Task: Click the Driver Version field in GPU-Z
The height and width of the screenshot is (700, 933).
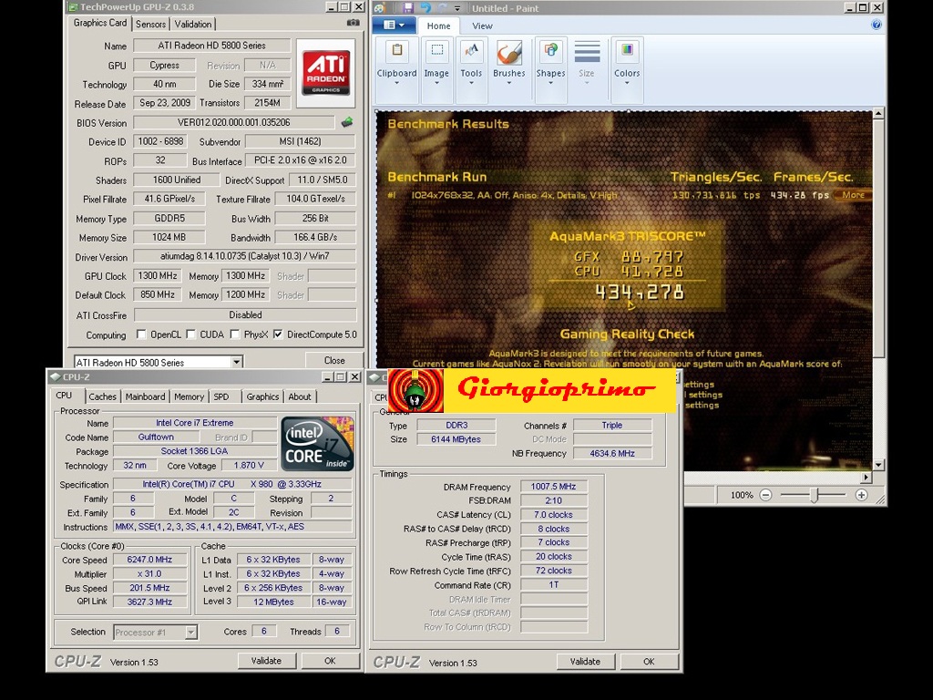Action: pyautogui.click(x=244, y=256)
